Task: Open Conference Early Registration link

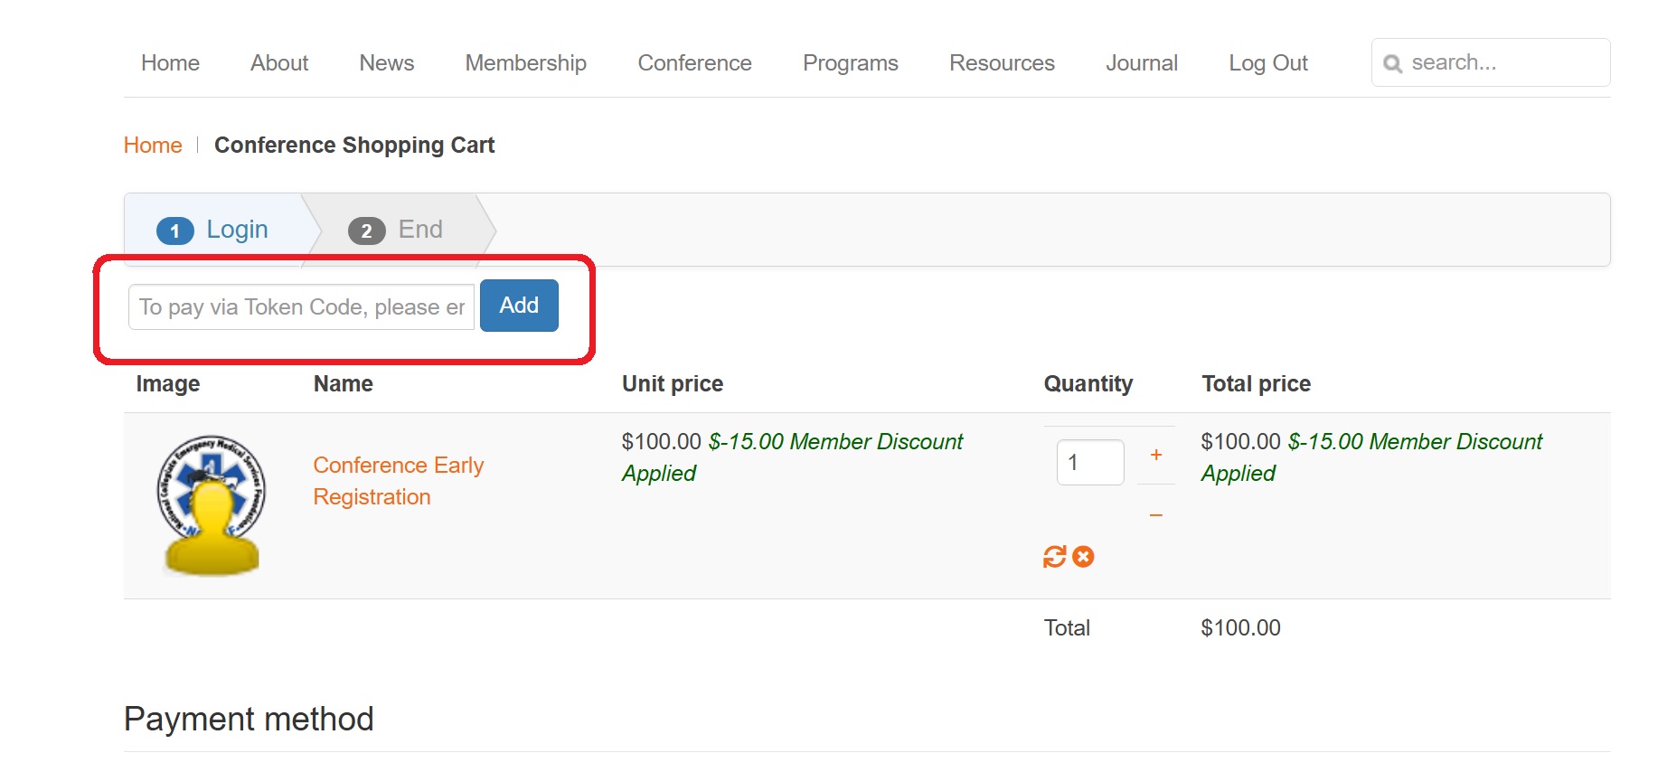Action: pyautogui.click(x=399, y=481)
